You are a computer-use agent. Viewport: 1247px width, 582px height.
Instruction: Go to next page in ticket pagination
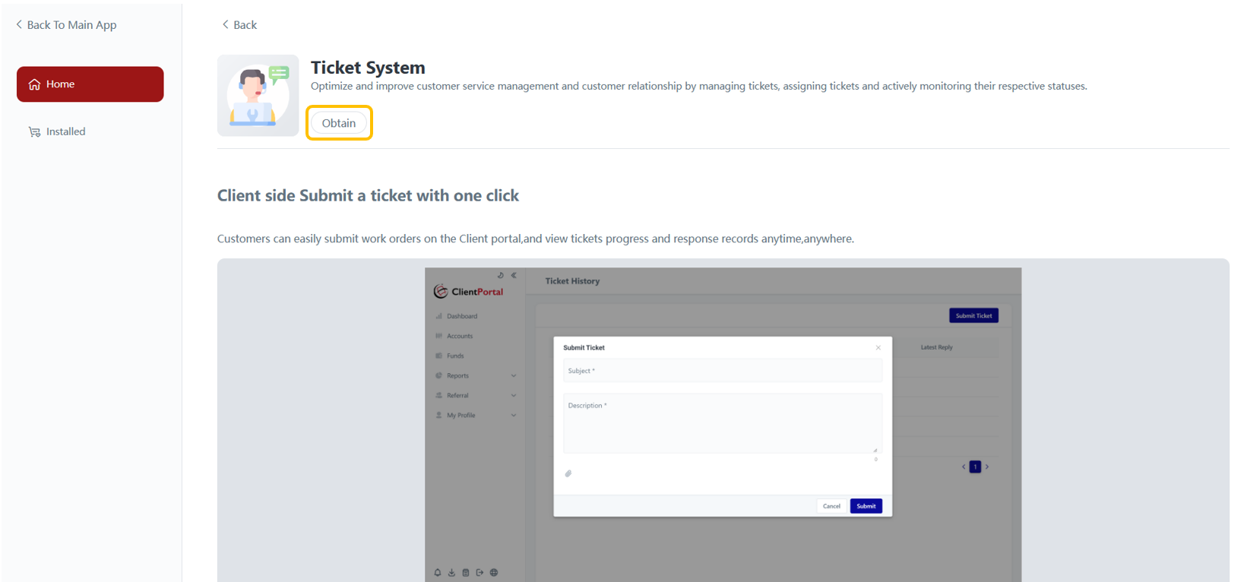[987, 467]
